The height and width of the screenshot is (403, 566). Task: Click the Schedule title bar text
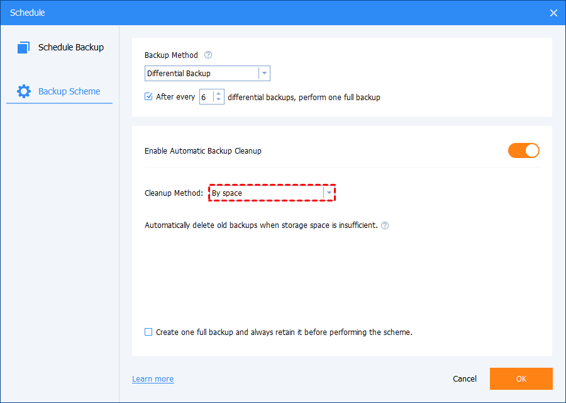[x=28, y=13]
